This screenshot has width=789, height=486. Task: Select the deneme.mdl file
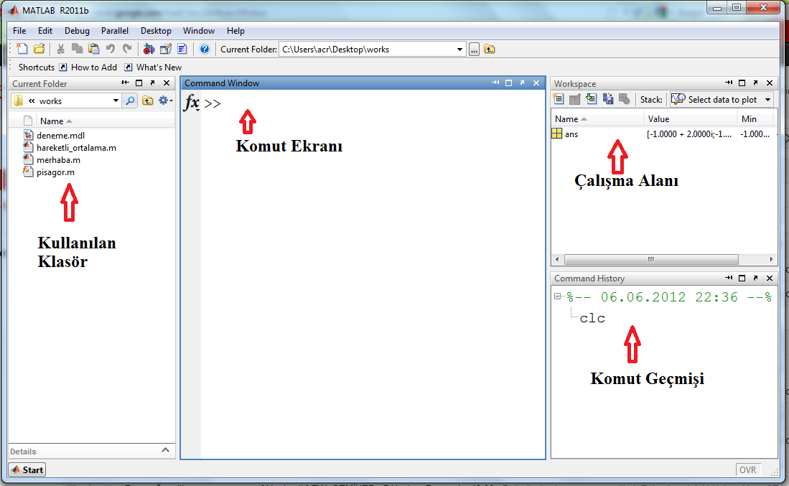[60, 136]
